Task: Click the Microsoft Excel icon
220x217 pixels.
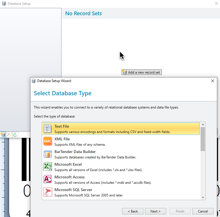Action: (x=48, y=167)
